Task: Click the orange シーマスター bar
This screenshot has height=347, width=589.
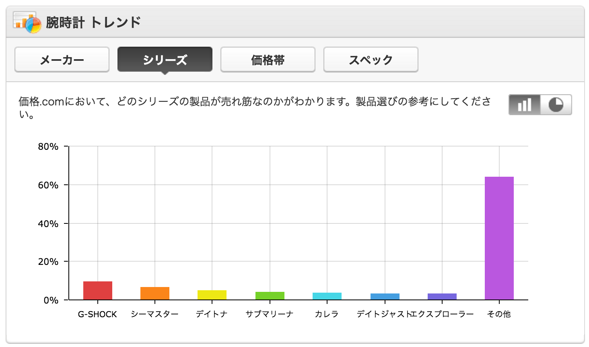Action: (x=155, y=293)
